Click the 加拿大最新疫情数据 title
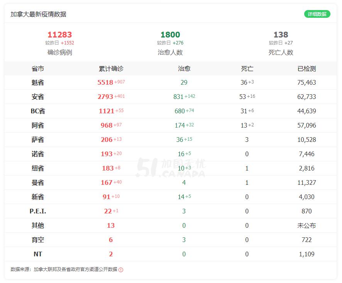This screenshot has width=342, height=283. (x=38, y=14)
